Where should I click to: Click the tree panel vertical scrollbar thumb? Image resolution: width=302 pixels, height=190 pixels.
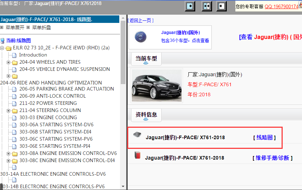[123, 52]
